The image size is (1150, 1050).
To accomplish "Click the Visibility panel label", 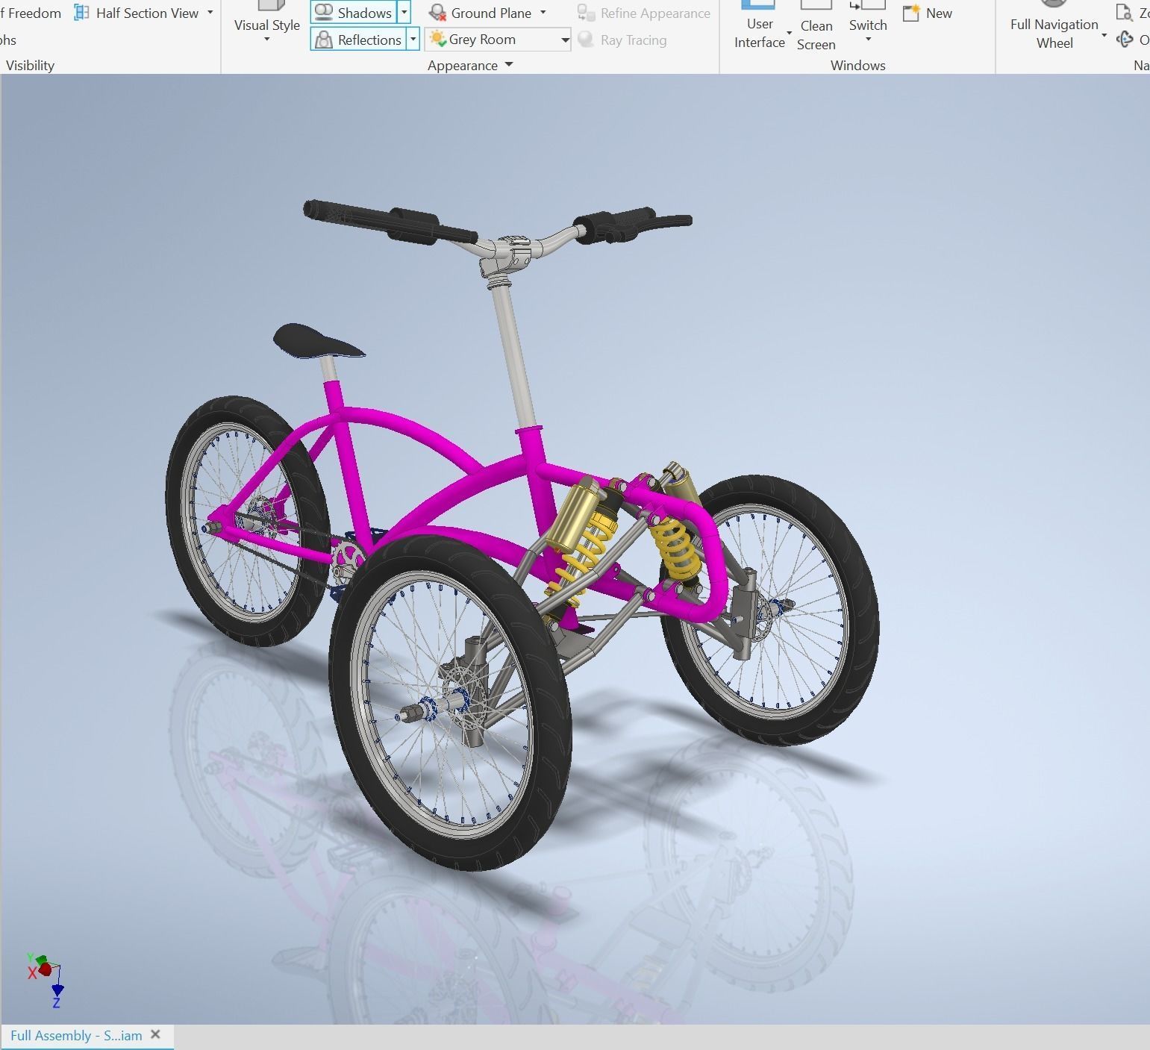I will [x=30, y=65].
